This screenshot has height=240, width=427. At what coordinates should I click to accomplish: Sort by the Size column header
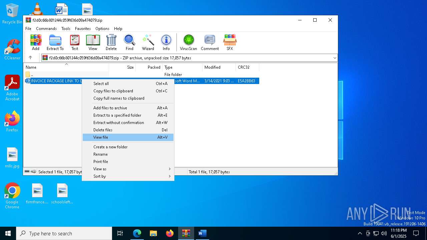point(122,67)
